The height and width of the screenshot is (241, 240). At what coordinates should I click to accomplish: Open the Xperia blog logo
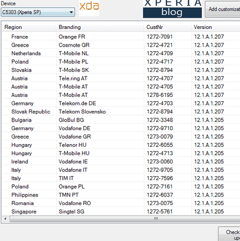pyautogui.click(x=172, y=9)
